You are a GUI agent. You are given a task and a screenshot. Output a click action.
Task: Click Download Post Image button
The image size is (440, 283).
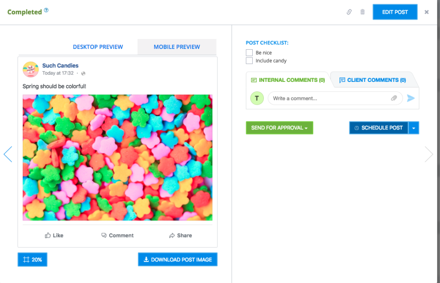point(177,259)
